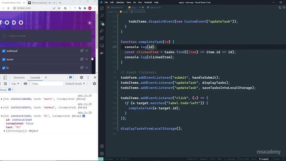Viewport: 286px width, 161px height.
Task: Uncheck the 'mohmud' todo checkbox
Action: click(x=4, y=51)
